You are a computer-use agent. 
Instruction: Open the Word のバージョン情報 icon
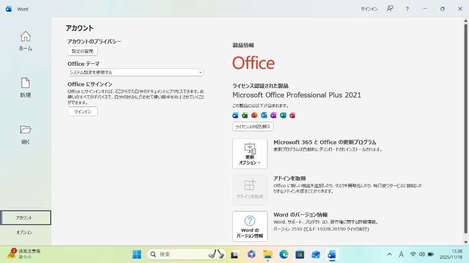250,226
